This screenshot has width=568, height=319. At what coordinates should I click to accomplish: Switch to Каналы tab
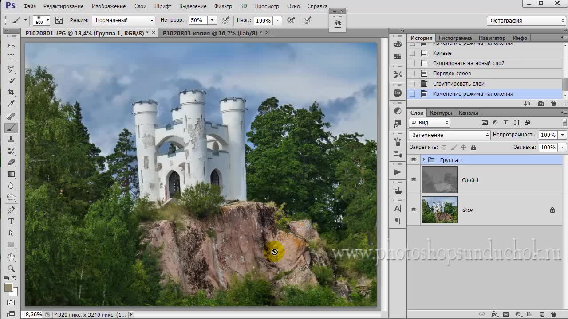[468, 113]
